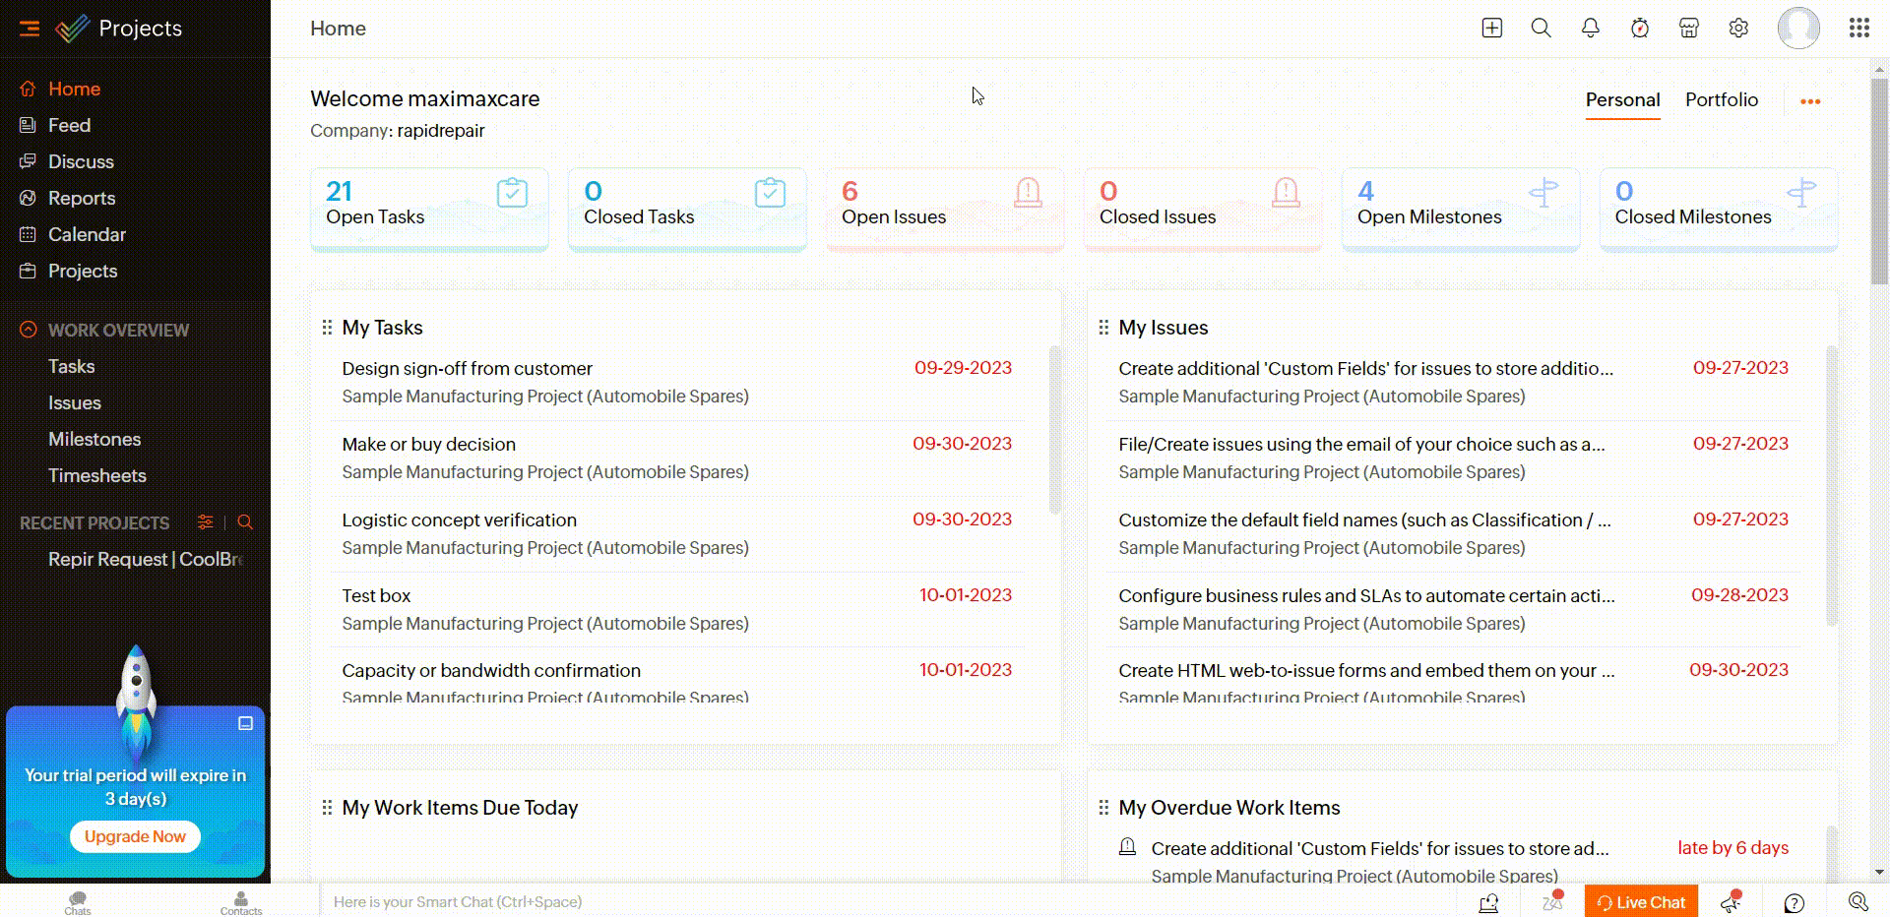This screenshot has height=917, width=1890.
Task: Open the apps grid launcher
Action: (x=1858, y=29)
